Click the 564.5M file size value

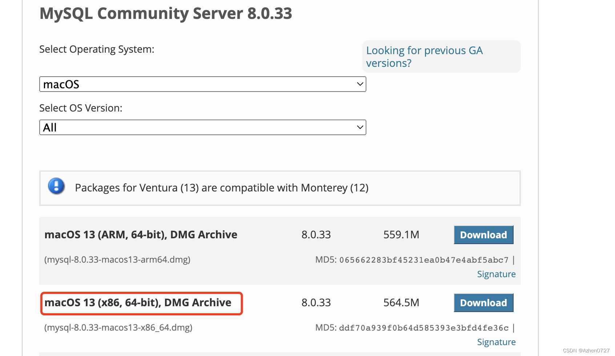(401, 303)
